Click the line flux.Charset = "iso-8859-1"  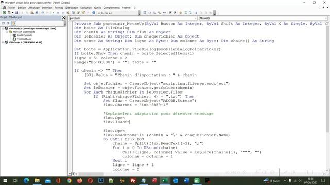click(136, 105)
